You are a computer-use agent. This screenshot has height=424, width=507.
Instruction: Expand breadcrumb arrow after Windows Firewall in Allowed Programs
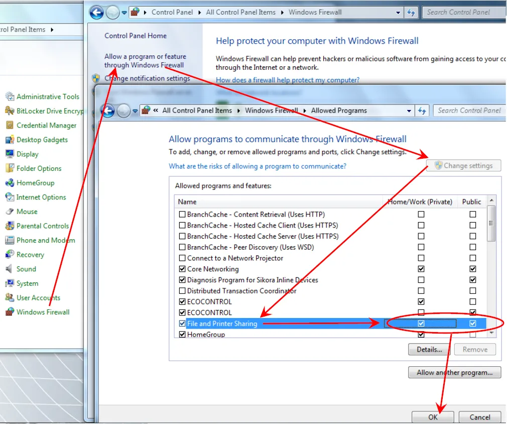tap(305, 111)
